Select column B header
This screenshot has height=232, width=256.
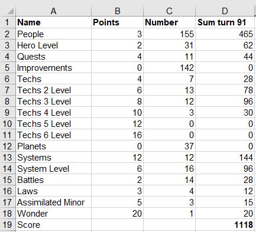118,11
